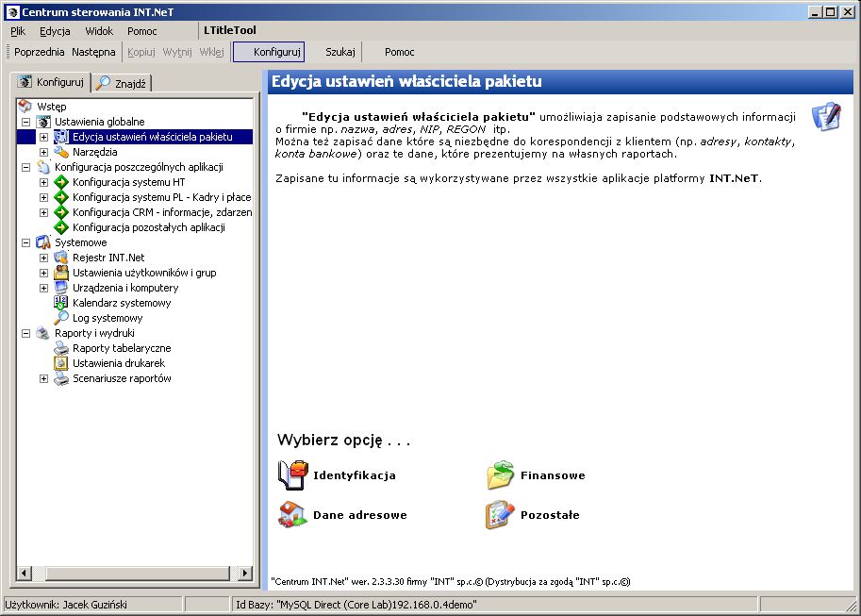Image resolution: width=861 pixels, height=616 pixels.
Task: Click the Raporty tabelaryczne icon
Action: click(61, 348)
